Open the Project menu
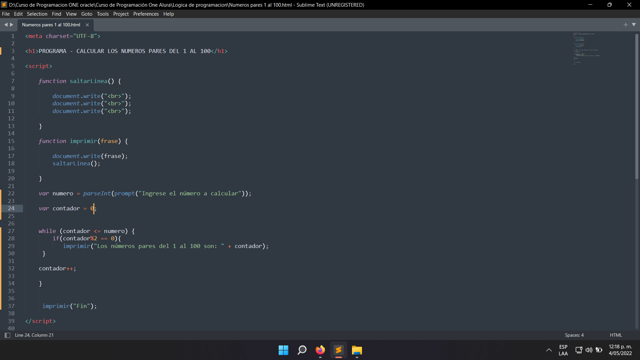The width and height of the screenshot is (640, 360). [x=121, y=14]
